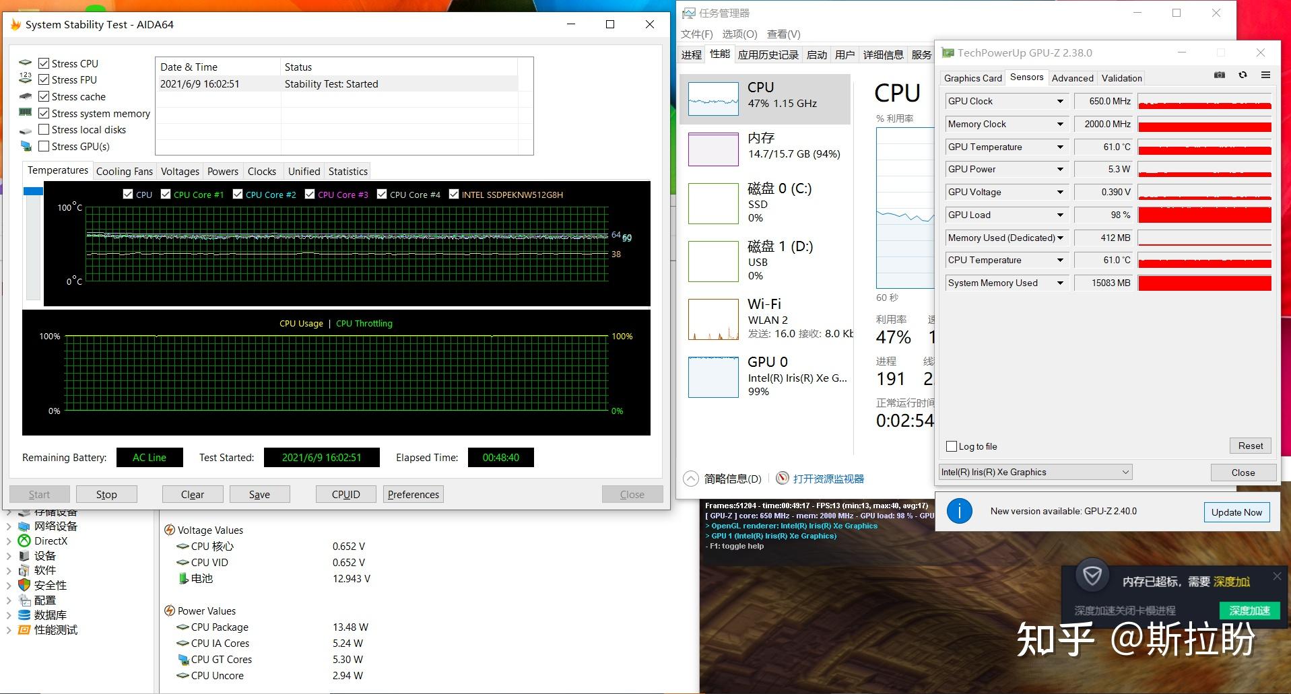
Task: Click the GPU-Z screenshot camera icon
Action: 1219,75
